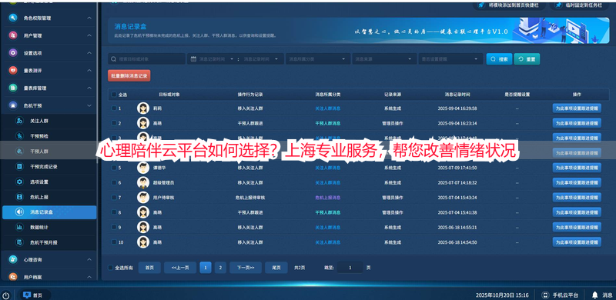
Task: Check the checkbox for row 7
Action: coord(114,198)
